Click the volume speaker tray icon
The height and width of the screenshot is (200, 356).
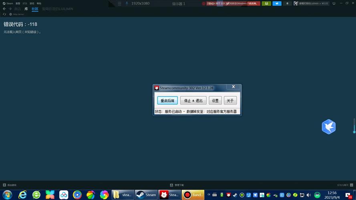tap(309, 195)
